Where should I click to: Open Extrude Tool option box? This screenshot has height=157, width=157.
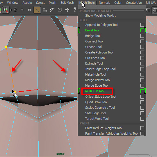(142, 63)
